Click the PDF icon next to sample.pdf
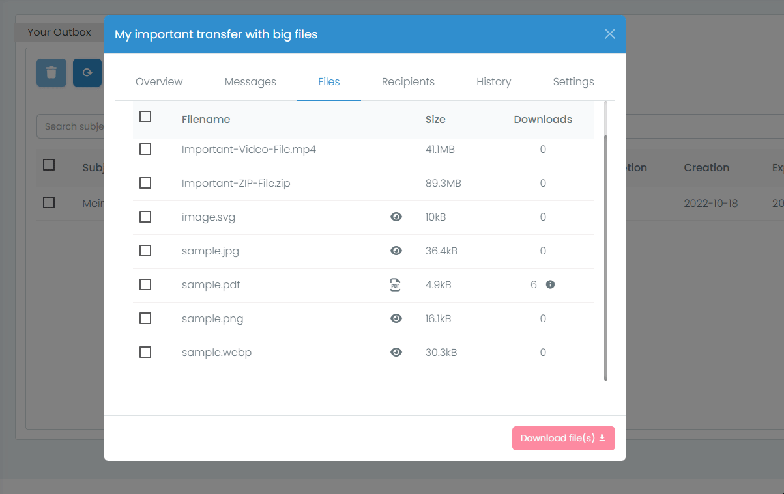This screenshot has height=494, width=784. click(396, 284)
